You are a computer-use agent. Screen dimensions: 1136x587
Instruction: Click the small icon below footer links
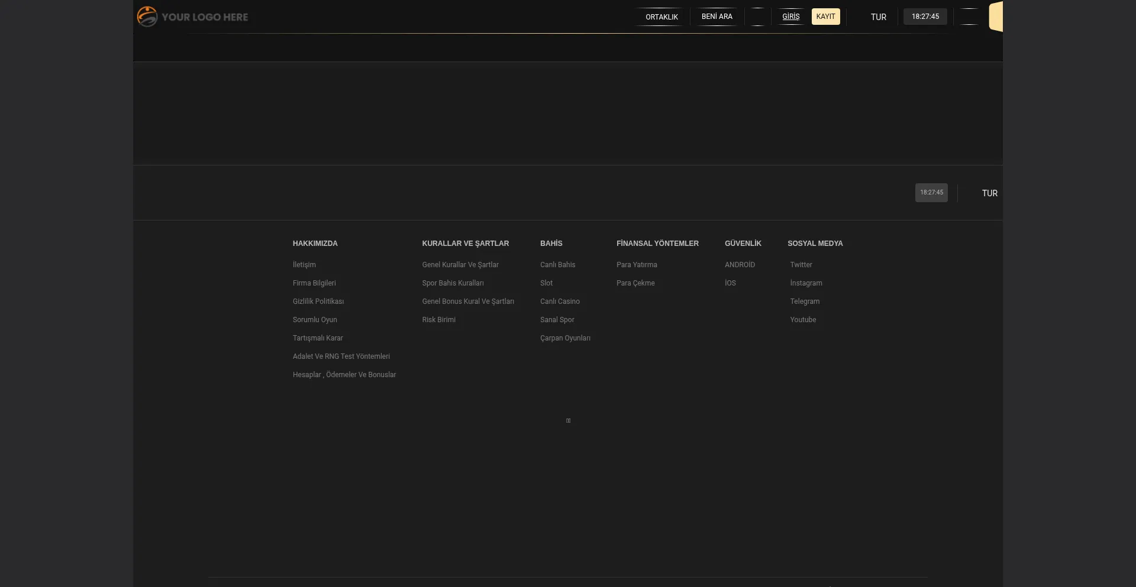click(568, 421)
